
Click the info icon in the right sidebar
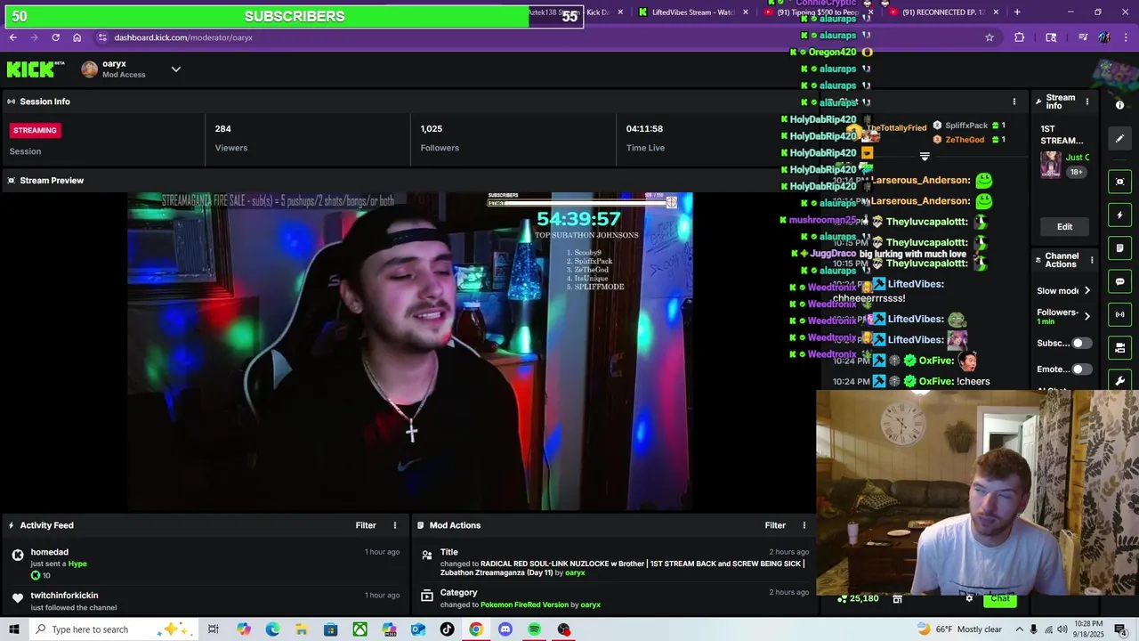1119,105
